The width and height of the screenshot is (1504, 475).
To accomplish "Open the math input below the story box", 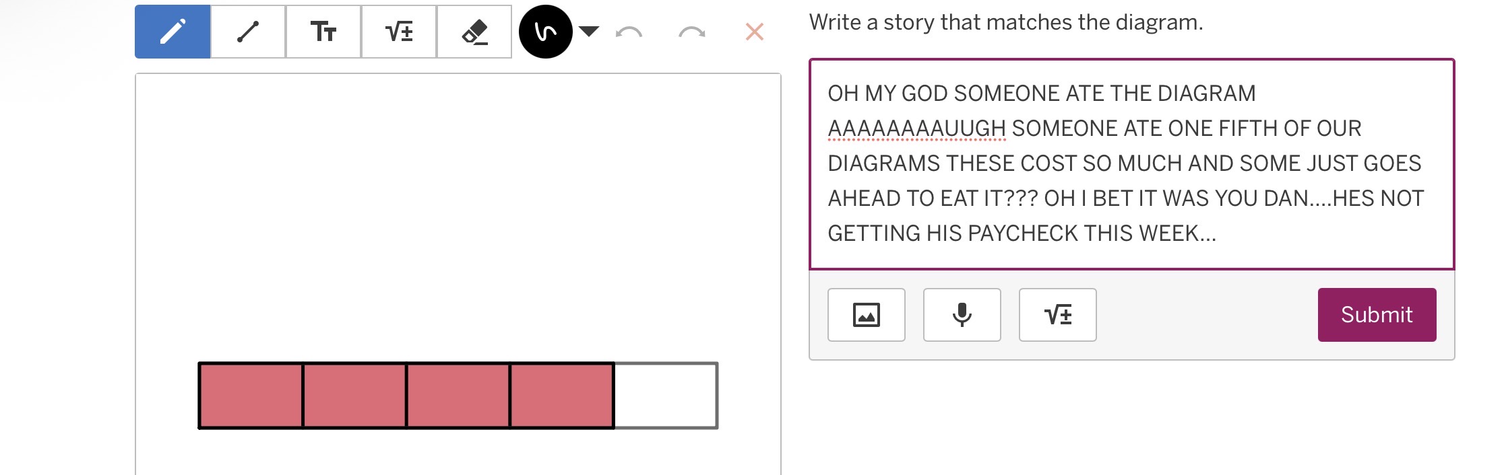I will tap(1057, 315).
